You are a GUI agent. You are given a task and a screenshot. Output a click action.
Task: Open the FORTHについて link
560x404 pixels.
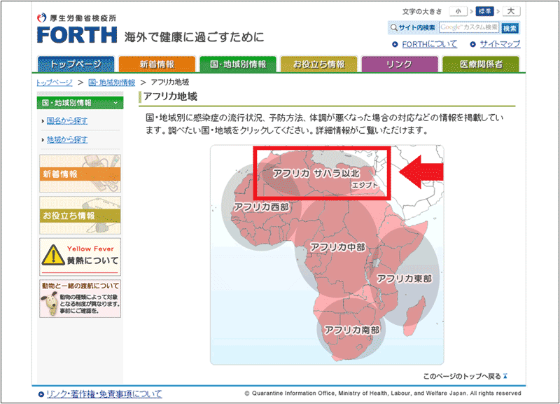(x=429, y=44)
